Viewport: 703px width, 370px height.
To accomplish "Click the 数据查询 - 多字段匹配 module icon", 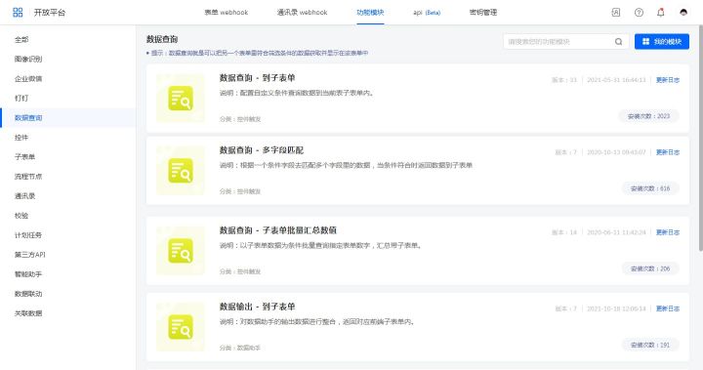I will (181, 171).
